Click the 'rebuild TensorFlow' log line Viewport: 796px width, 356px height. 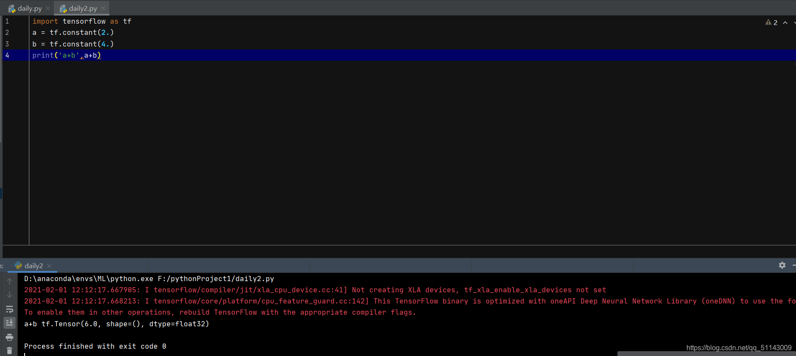(x=220, y=312)
